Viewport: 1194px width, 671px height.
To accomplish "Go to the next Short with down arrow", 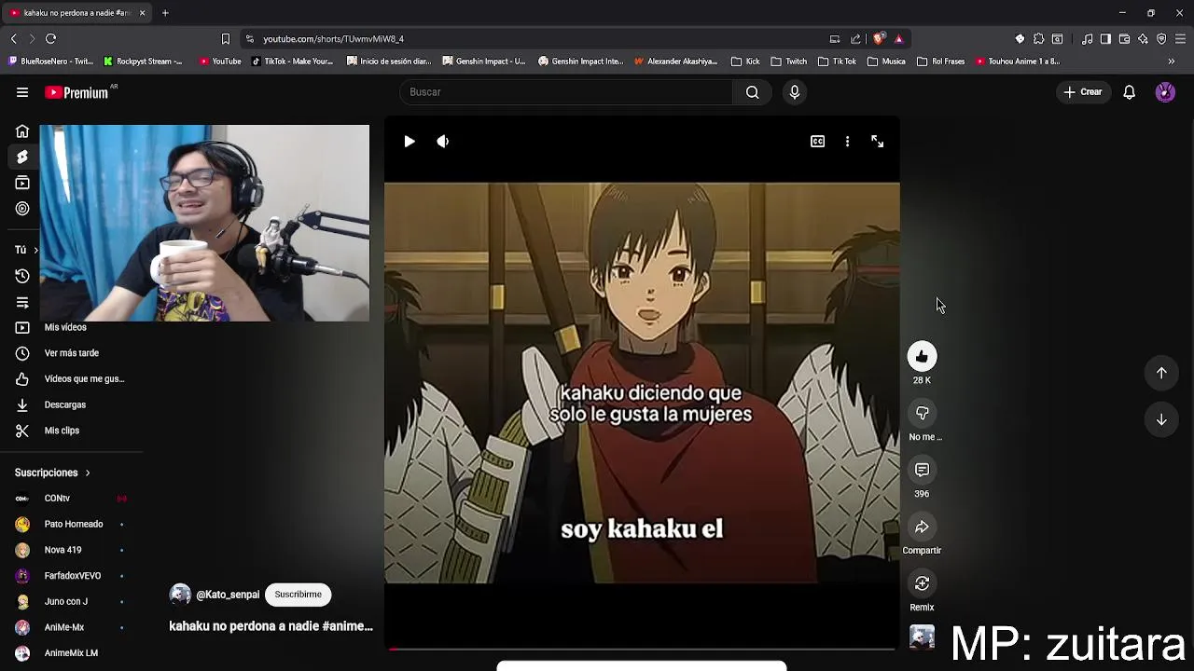I will click(x=1161, y=419).
